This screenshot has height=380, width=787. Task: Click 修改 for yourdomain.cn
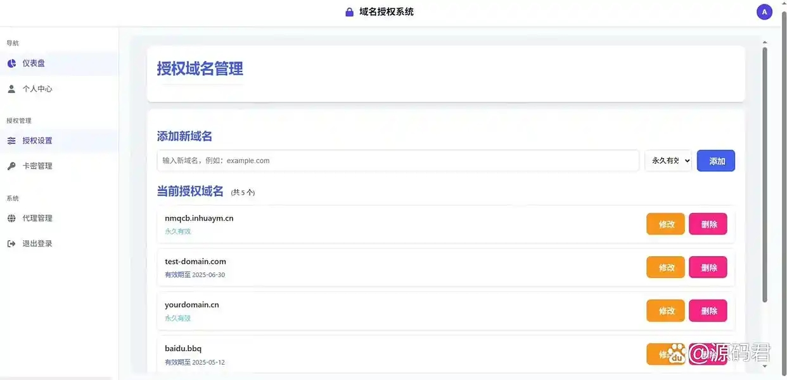[x=665, y=310]
